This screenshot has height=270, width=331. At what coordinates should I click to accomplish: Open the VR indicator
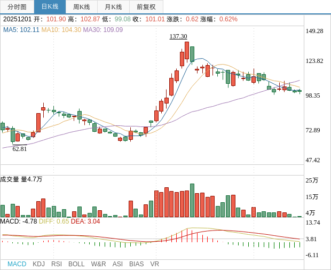coord(154,264)
